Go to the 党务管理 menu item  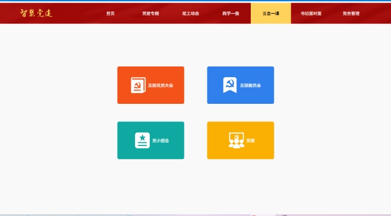351,14
